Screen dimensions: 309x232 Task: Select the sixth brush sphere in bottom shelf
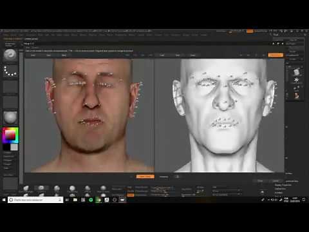103,189
